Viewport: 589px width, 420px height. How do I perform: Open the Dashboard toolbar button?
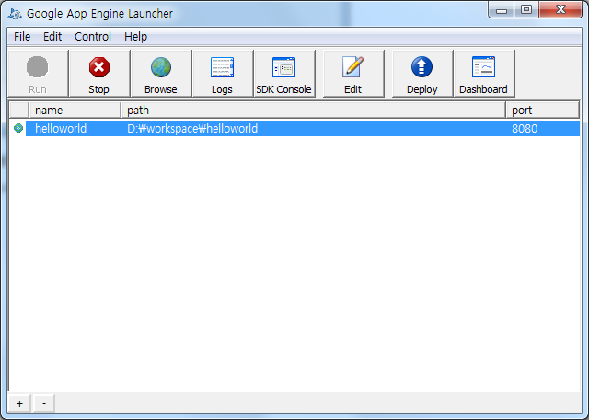[484, 74]
